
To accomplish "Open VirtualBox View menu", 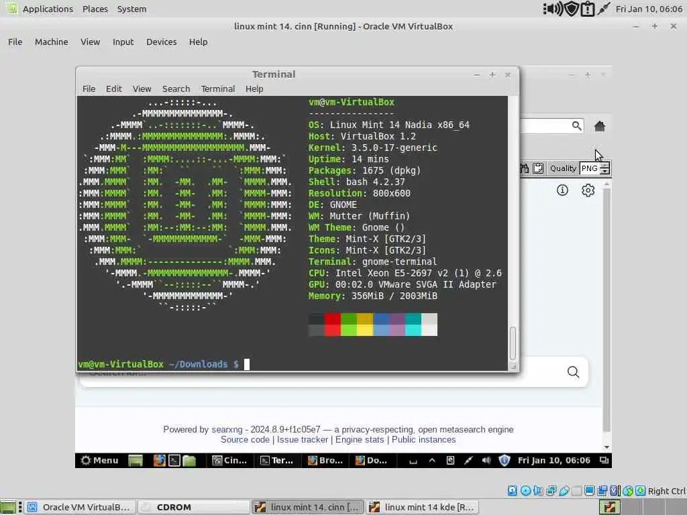I will [x=91, y=42].
